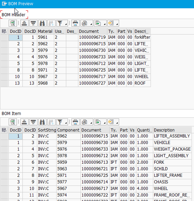Click Layout icon in BOM Header toolbar

(x=111, y=23)
